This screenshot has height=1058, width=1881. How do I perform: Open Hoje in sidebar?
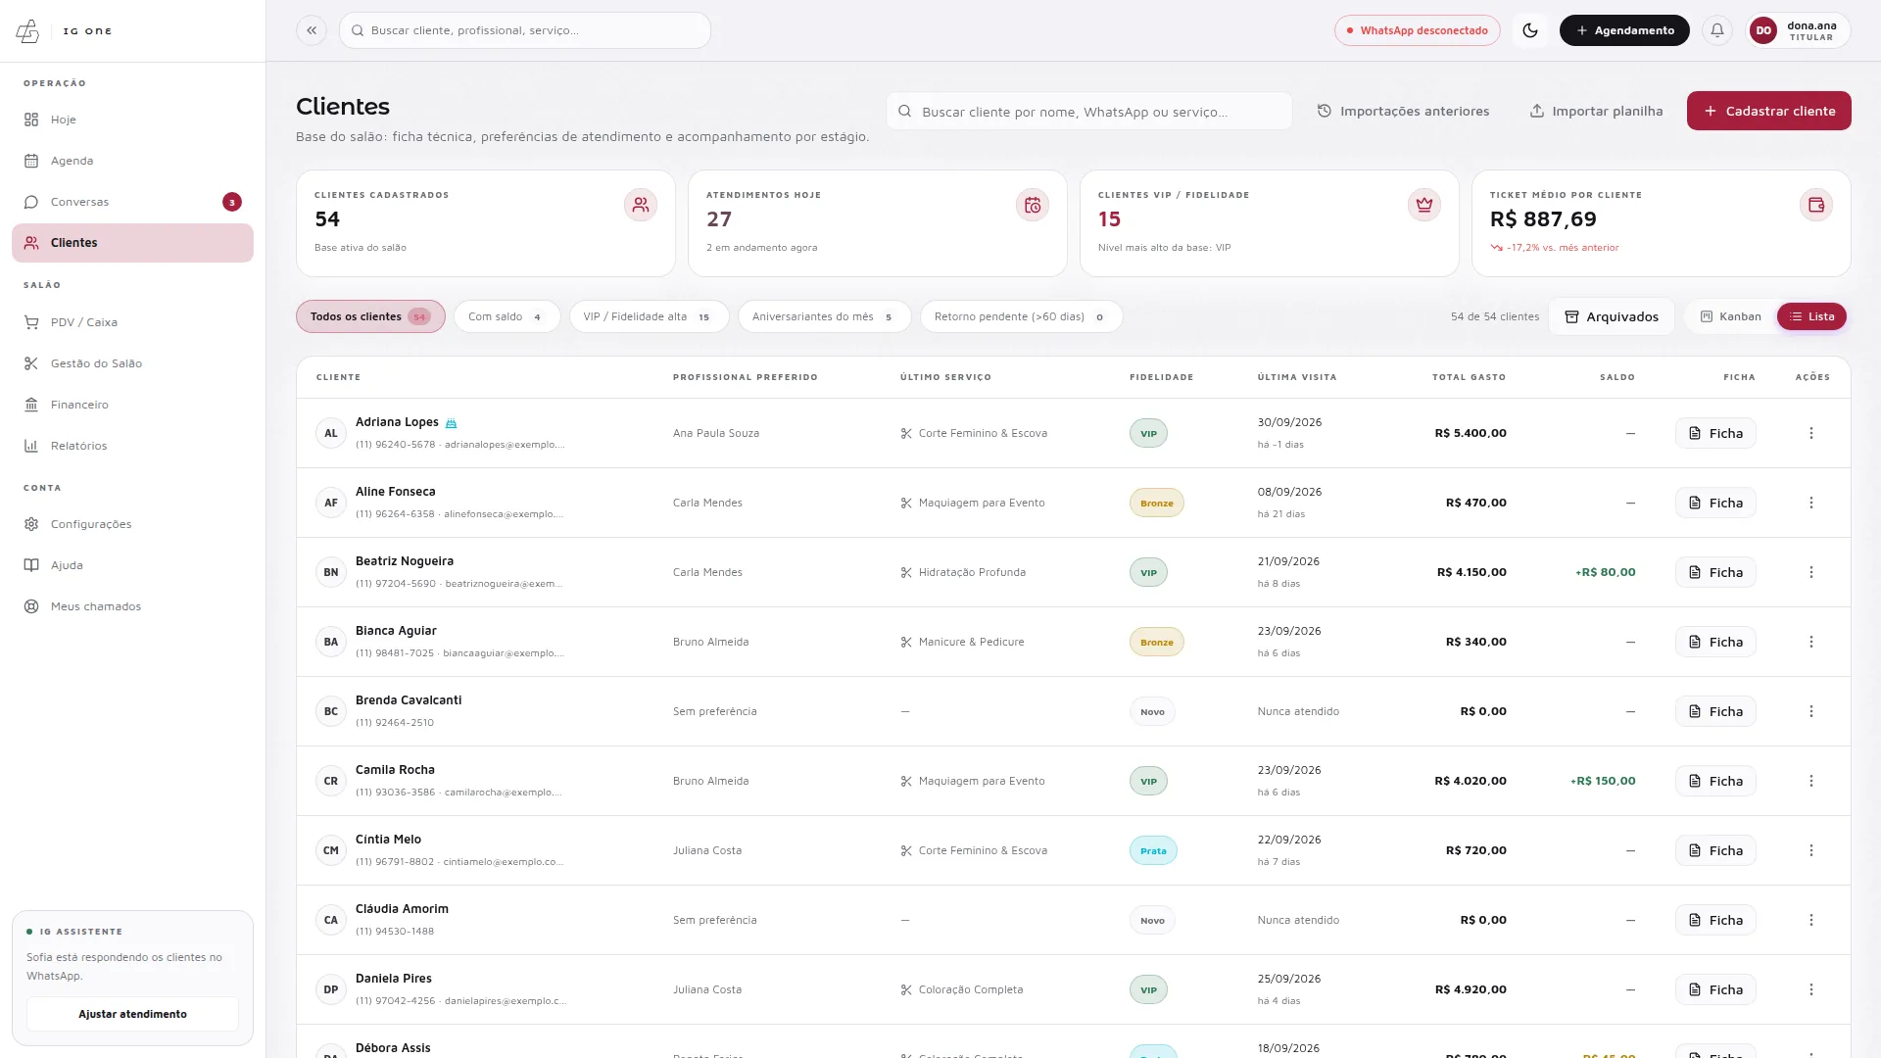(x=132, y=120)
